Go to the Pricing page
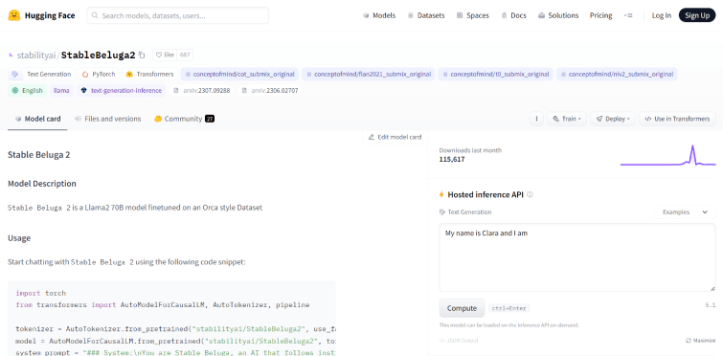Image resolution: width=723 pixels, height=356 pixels. (600, 15)
